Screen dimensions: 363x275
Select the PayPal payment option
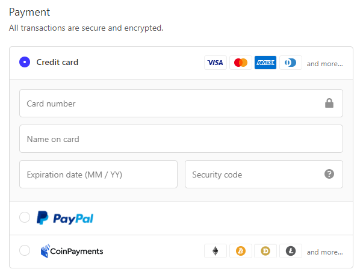click(25, 218)
